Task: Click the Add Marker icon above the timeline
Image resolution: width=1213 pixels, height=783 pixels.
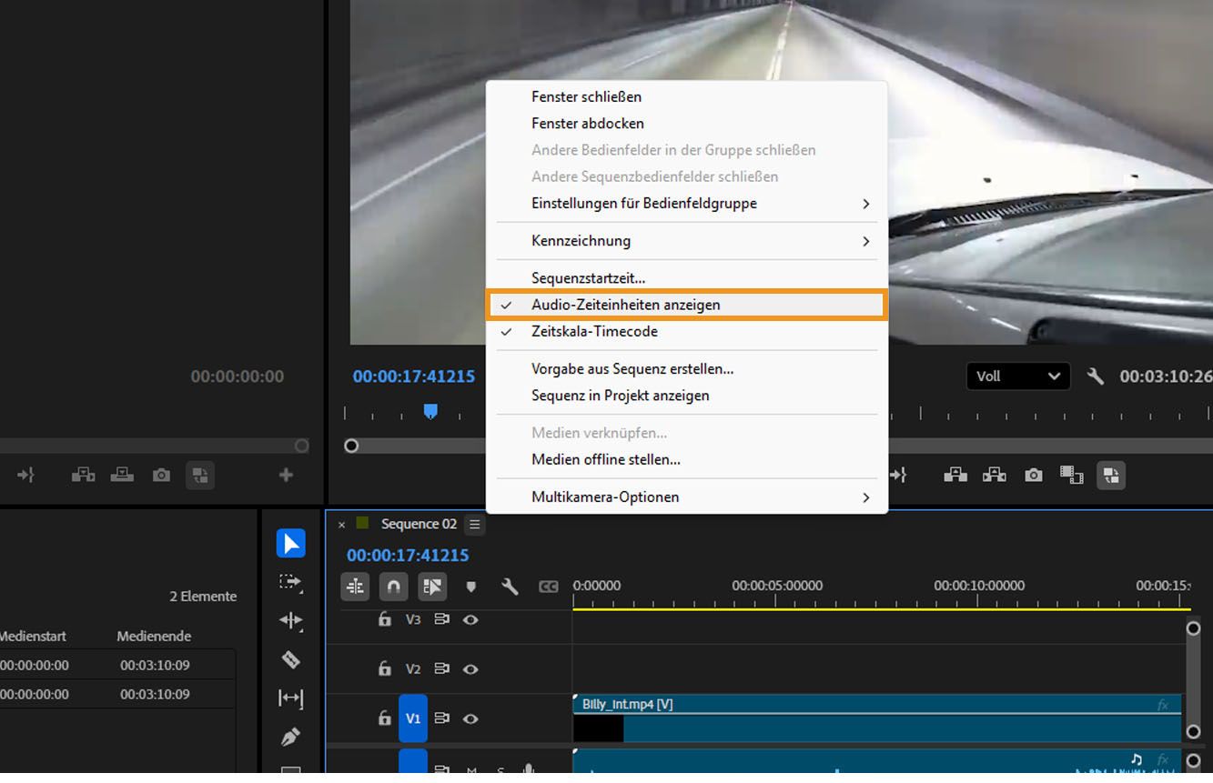Action: (471, 587)
